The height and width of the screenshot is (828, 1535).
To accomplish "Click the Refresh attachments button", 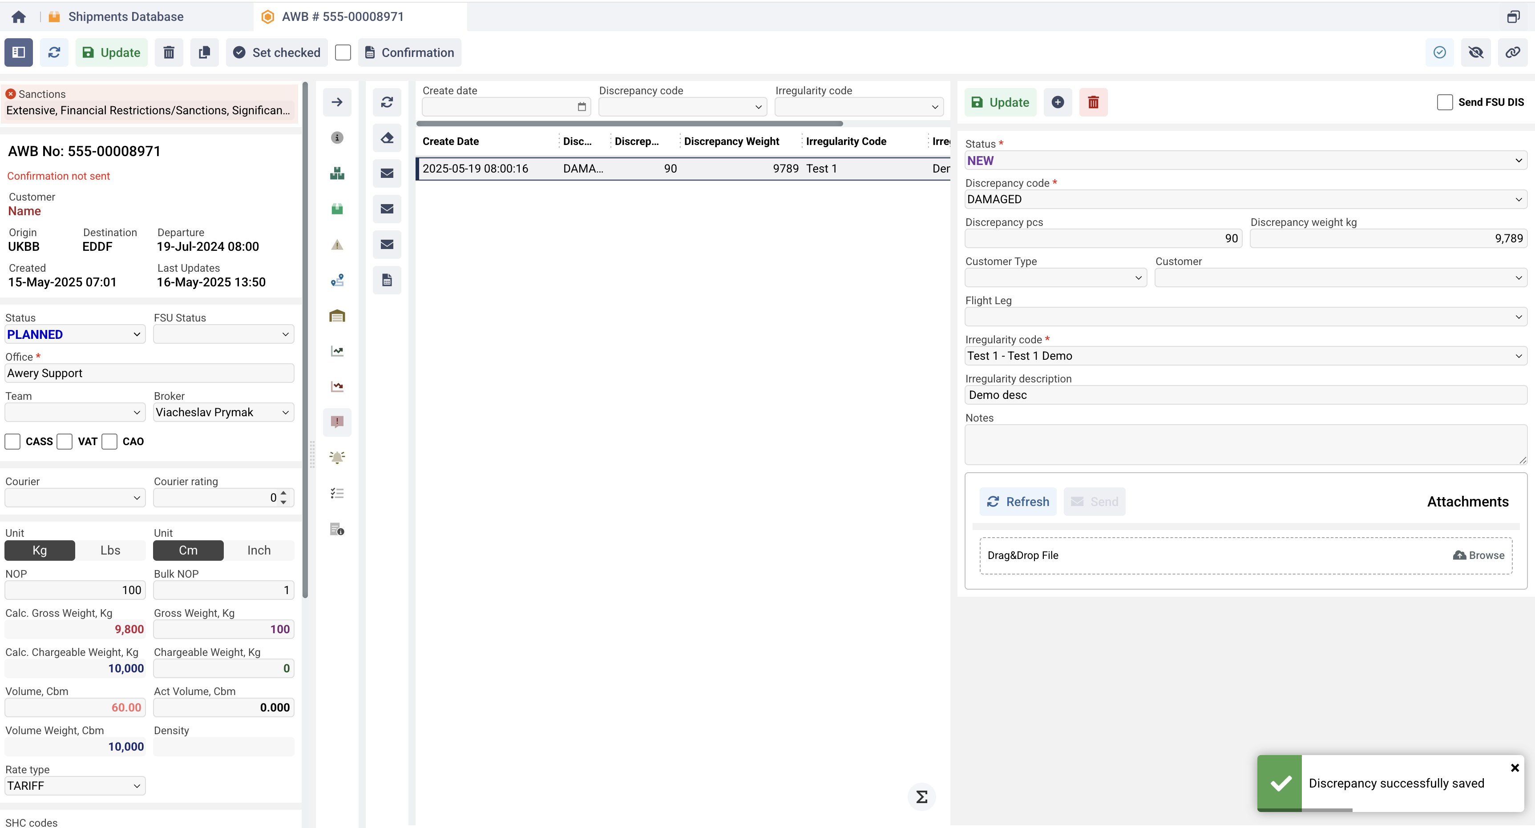I will pos(1018,502).
